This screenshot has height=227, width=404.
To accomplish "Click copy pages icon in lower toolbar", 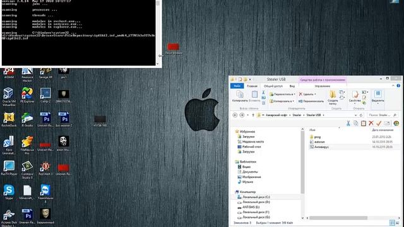I will tap(356, 124).
